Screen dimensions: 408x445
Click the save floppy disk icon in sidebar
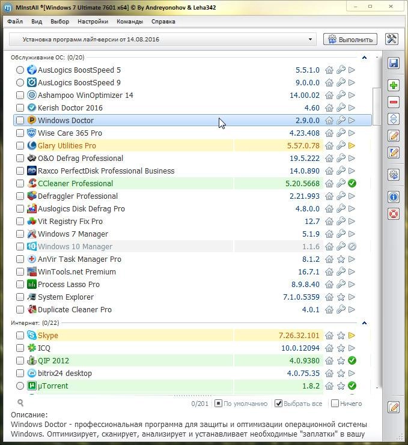(394, 63)
